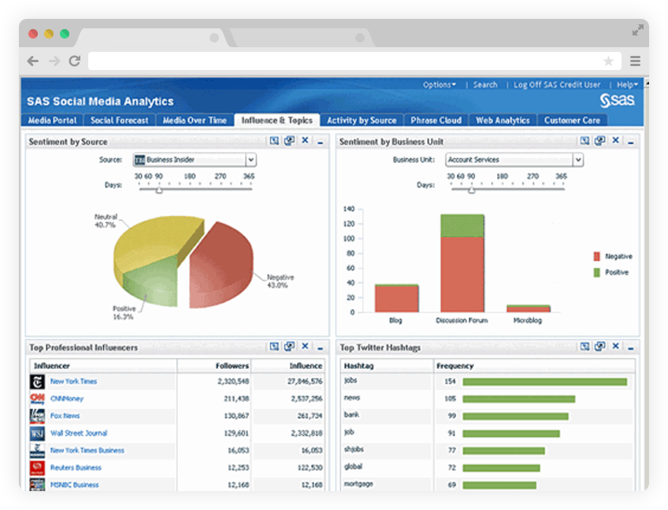Click the Negative red pie slice

pyautogui.click(x=221, y=264)
